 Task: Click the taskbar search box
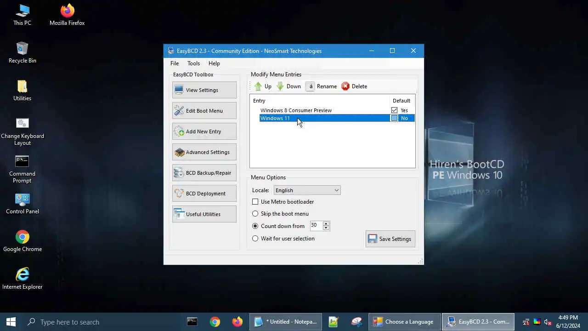point(101,322)
